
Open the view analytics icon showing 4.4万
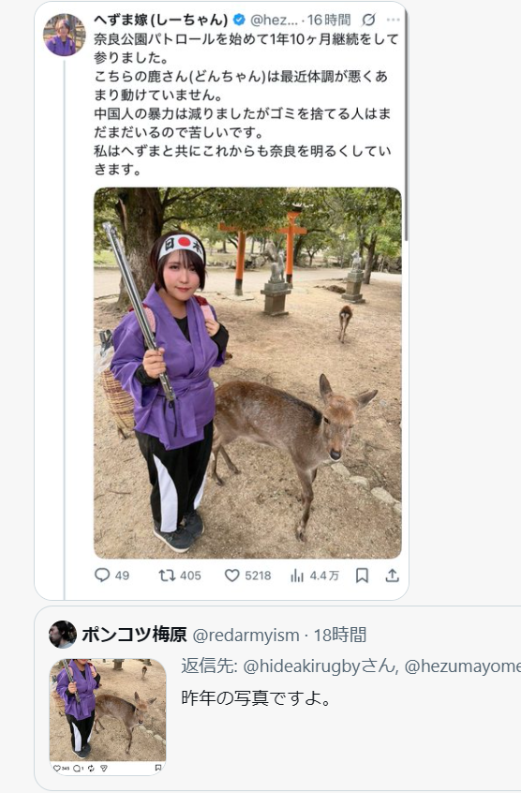297,576
